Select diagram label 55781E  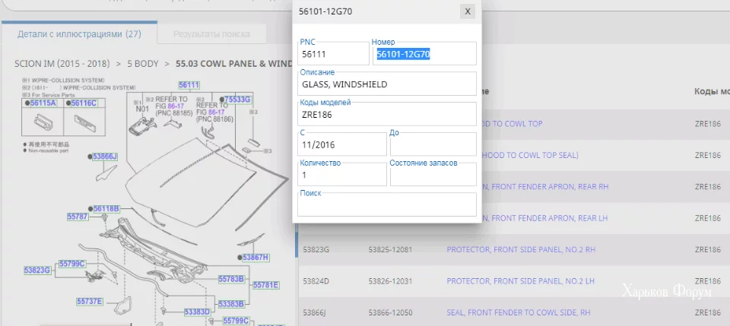(266, 285)
